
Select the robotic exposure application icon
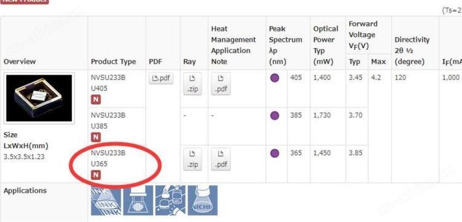point(170,200)
